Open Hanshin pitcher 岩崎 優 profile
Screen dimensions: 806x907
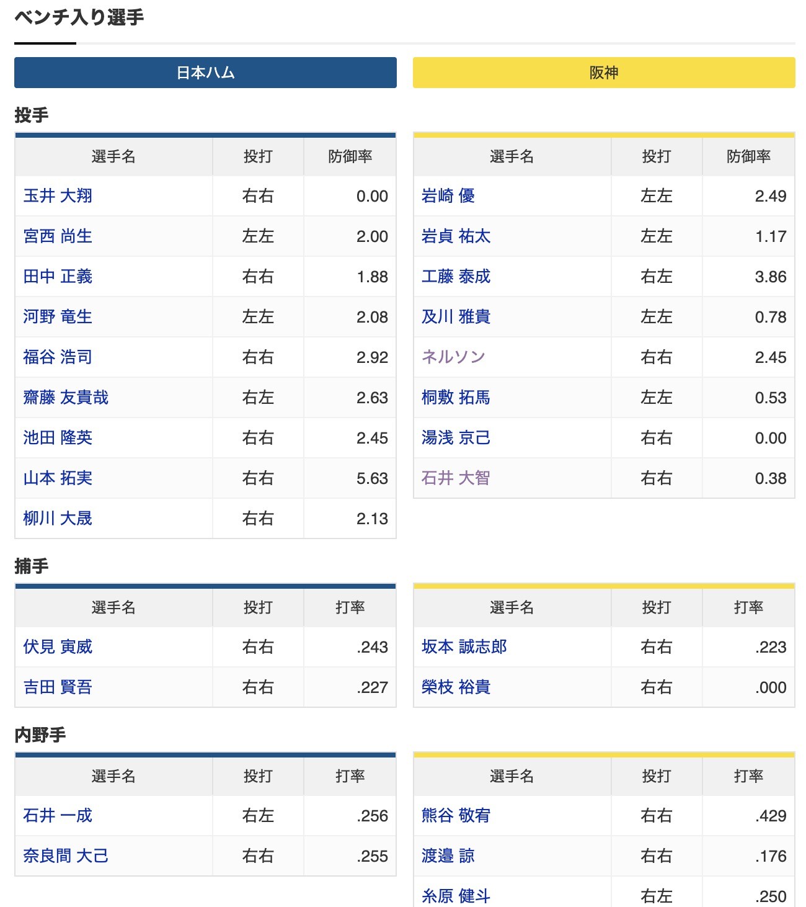tap(448, 196)
